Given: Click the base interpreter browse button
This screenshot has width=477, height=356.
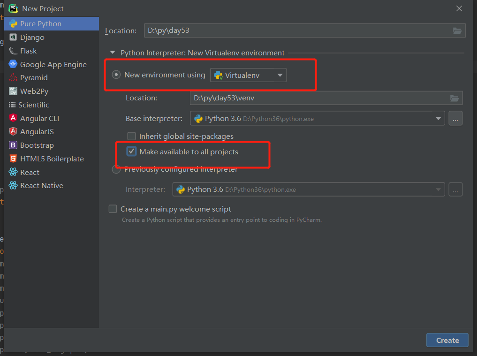Looking at the screenshot, I should click(x=455, y=119).
